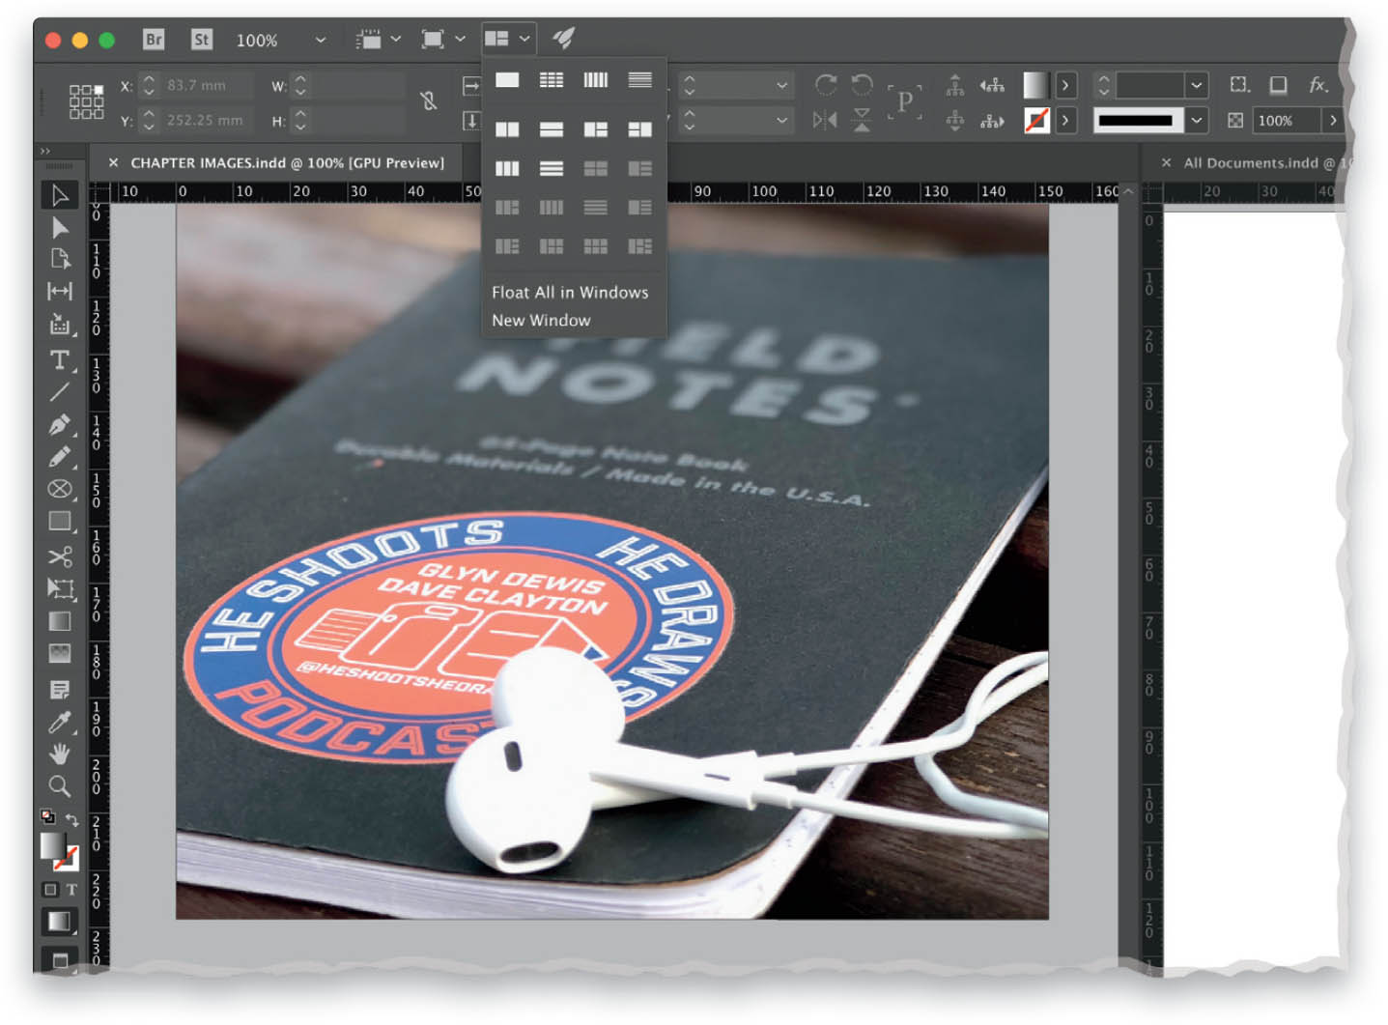The height and width of the screenshot is (1025, 1388).
Task: Select the Note tool
Action: point(60,690)
